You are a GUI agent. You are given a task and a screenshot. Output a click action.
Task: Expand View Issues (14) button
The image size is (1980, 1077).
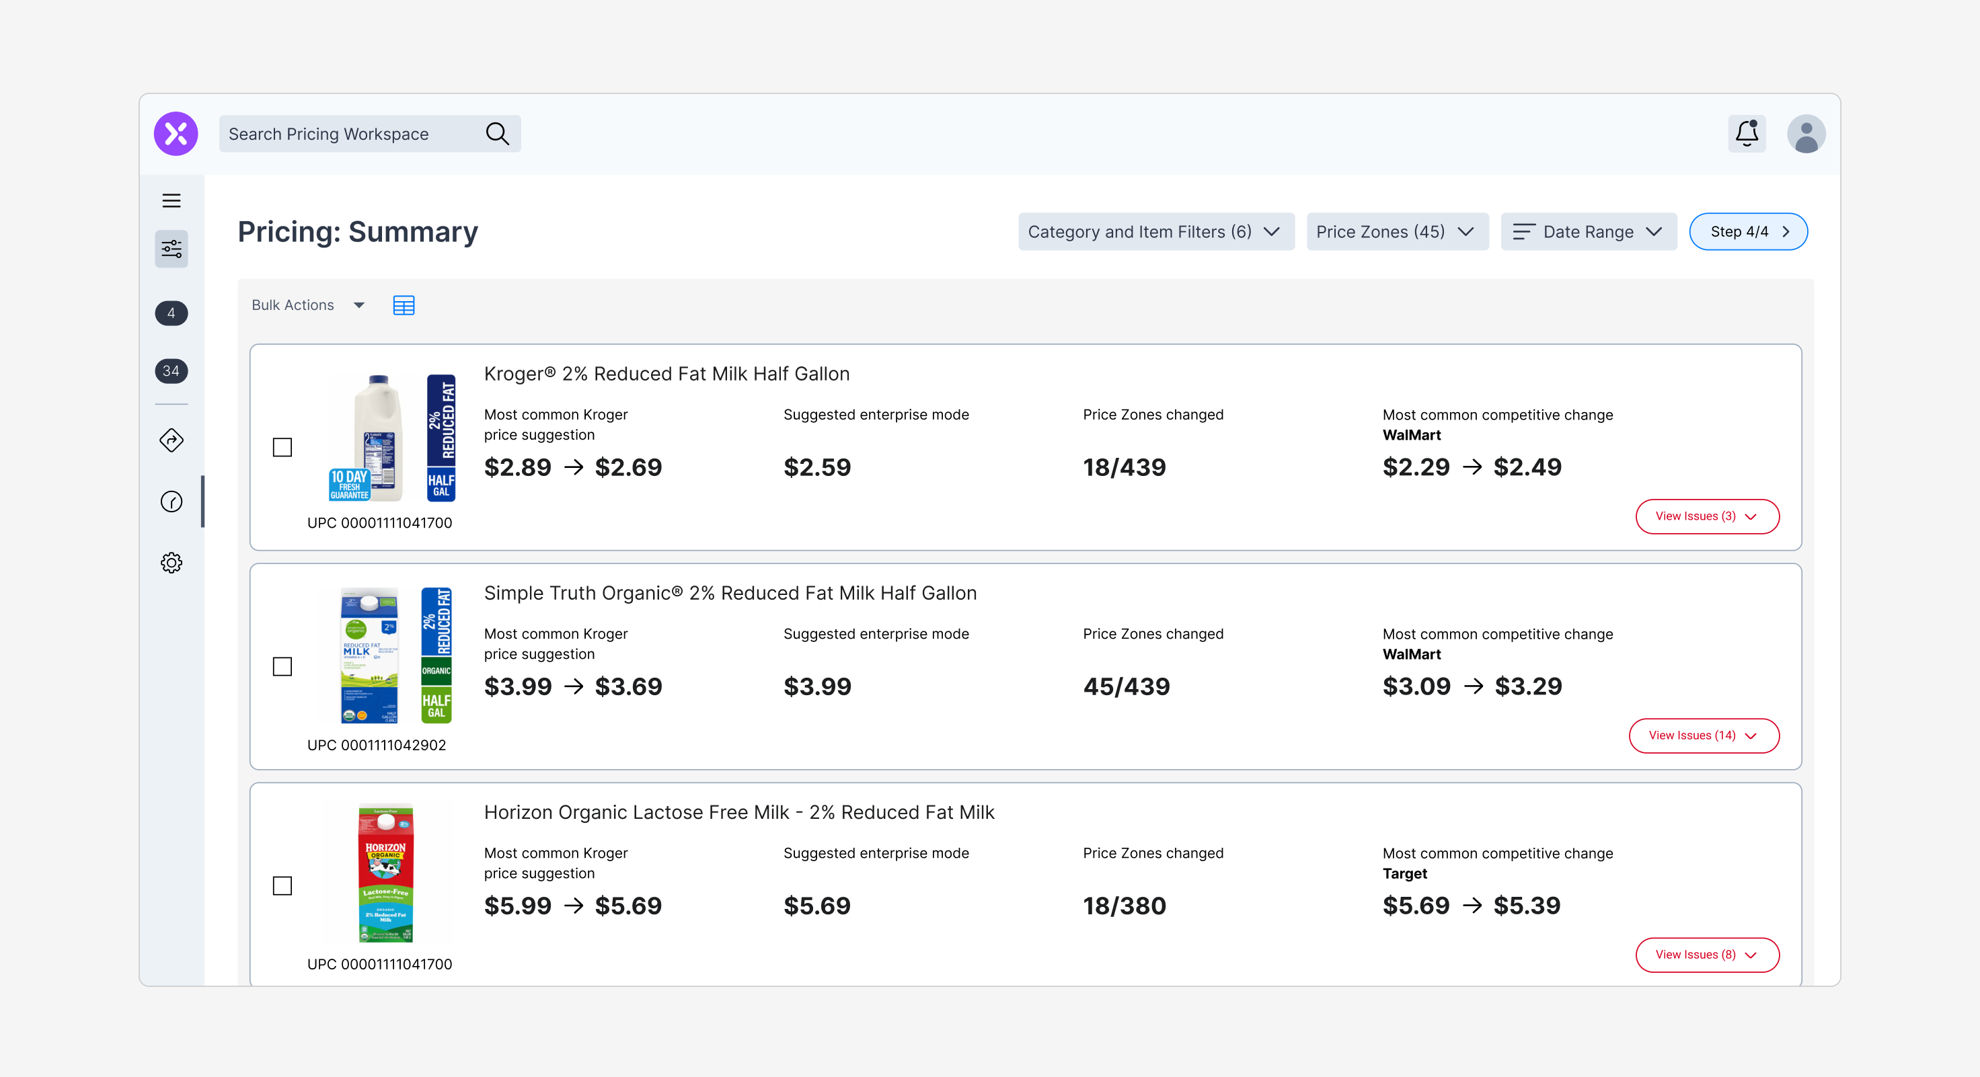pyautogui.click(x=1704, y=735)
